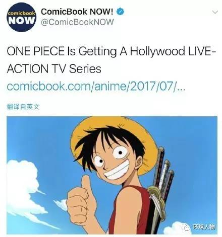Click Luffy's yellow straw hat
Image resolution: width=222 pixels, height=237 pixels.
115,144
